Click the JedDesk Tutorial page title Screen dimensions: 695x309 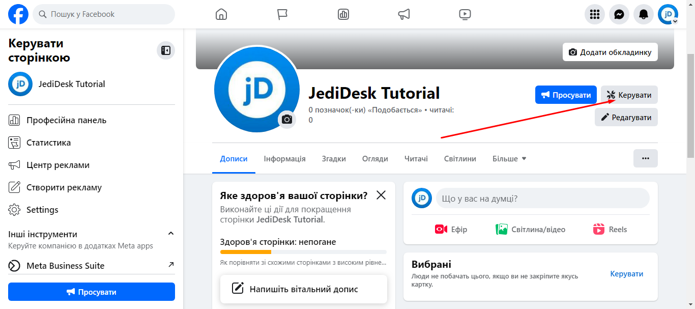[x=374, y=93]
